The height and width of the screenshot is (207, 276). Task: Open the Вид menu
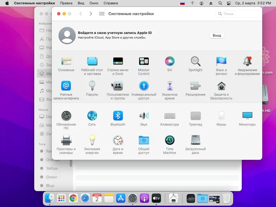pyautogui.click(x=81, y=3)
